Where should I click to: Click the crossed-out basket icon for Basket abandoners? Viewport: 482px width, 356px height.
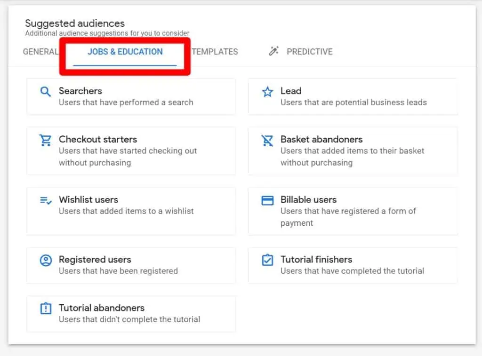(267, 140)
